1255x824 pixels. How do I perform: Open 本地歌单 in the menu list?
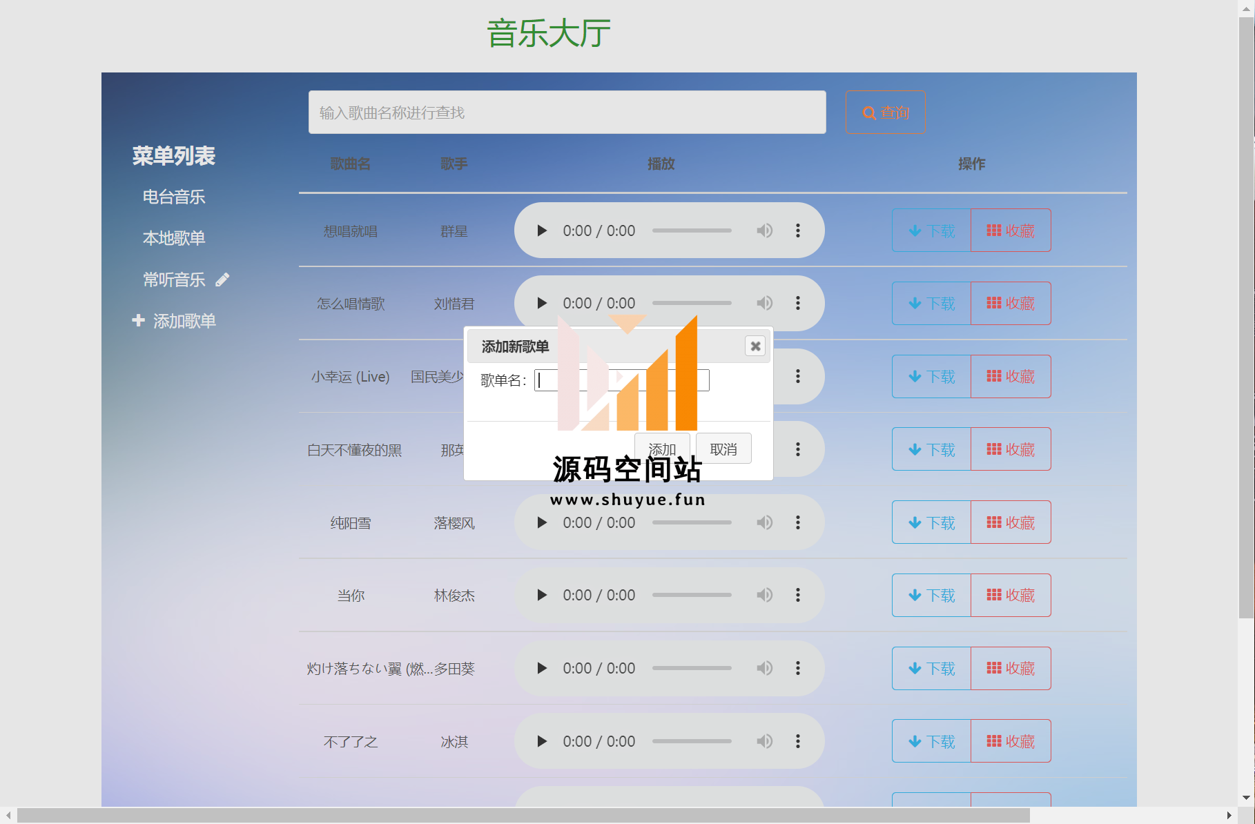click(x=174, y=238)
